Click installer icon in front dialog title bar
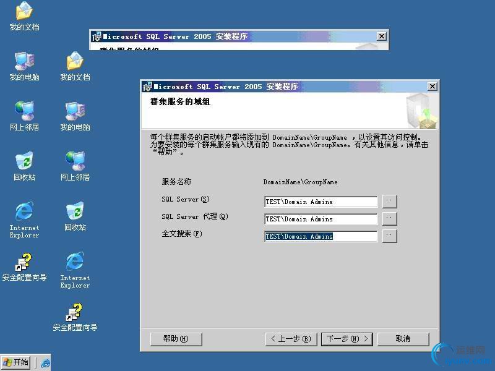The image size is (495, 371). (x=147, y=87)
